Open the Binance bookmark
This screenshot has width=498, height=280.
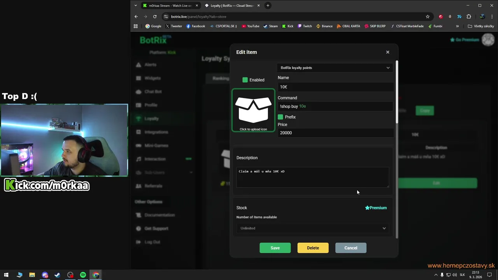(324, 26)
